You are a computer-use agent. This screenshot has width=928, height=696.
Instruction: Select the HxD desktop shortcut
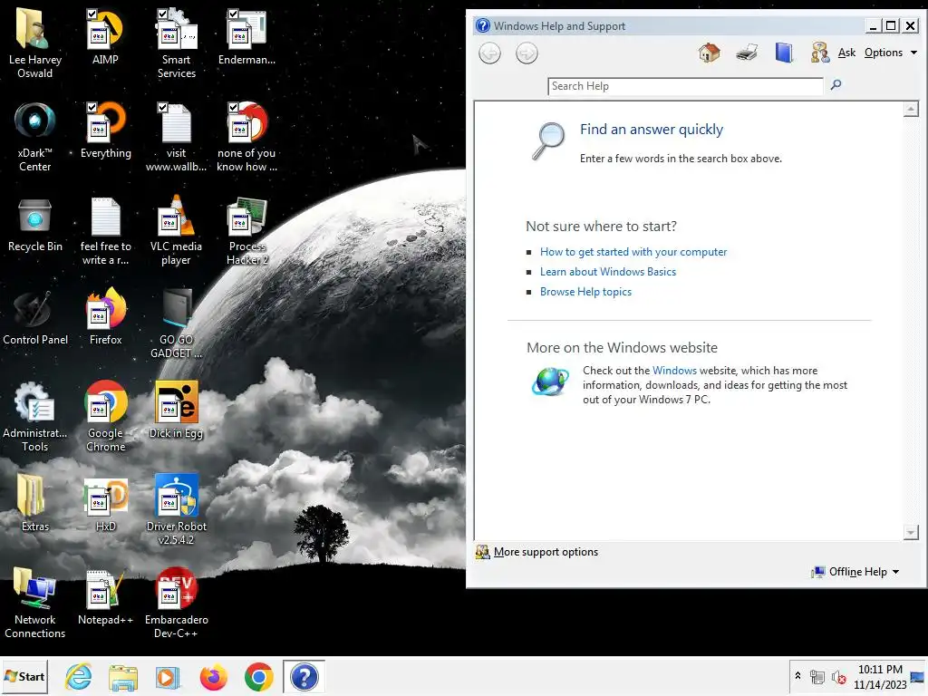105,504
